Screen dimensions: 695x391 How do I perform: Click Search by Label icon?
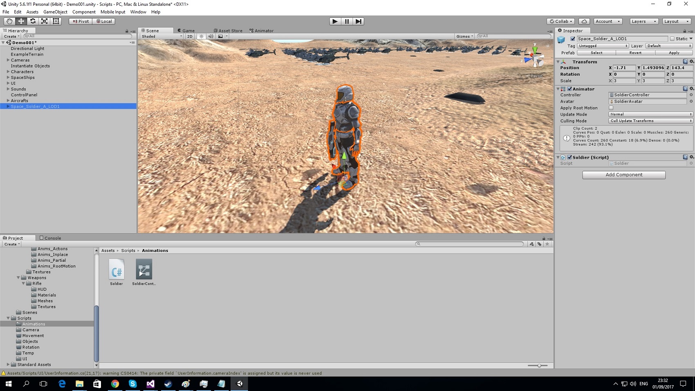pyautogui.click(x=539, y=244)
